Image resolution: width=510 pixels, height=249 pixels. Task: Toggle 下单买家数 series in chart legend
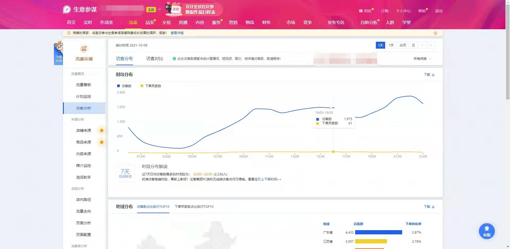click(151, 86)
